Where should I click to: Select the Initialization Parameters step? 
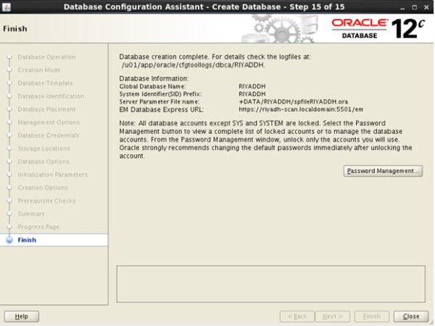click(x=53, y=175)
